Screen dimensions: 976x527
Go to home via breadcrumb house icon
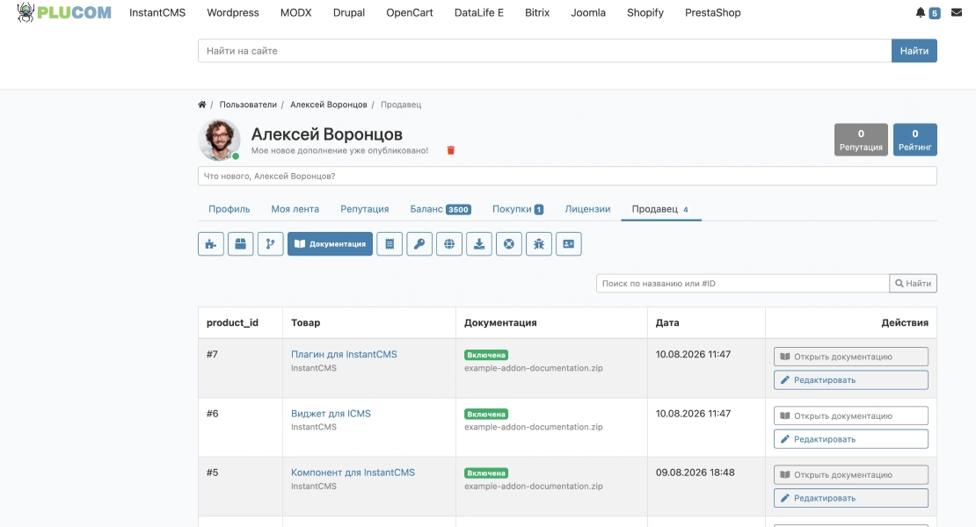pyautogui.click(x=201, y=105)
